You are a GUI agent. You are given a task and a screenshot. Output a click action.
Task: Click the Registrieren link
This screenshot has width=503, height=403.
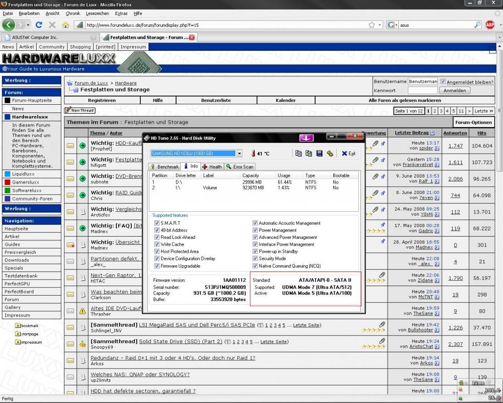(102, 100)
